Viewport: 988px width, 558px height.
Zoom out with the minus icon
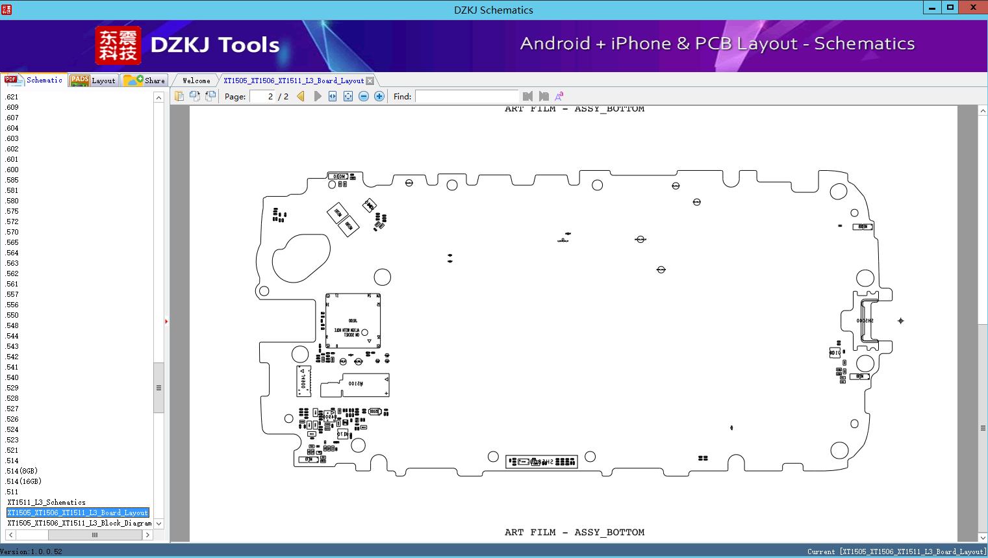tap(364, 96)
